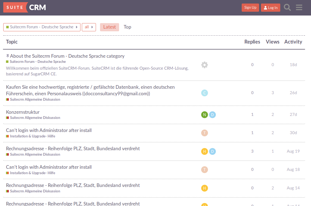Open the Can't login topic active 30d ago
The height and width of the screenshot is (206, 311).
[x=49, y=130]
